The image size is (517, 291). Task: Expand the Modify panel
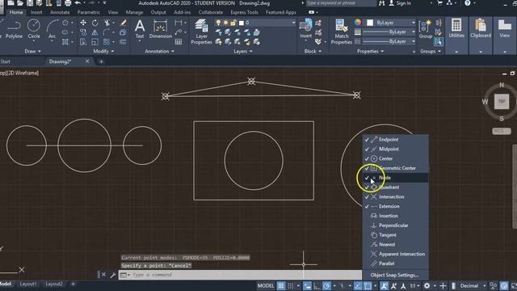tap(103, 51)
